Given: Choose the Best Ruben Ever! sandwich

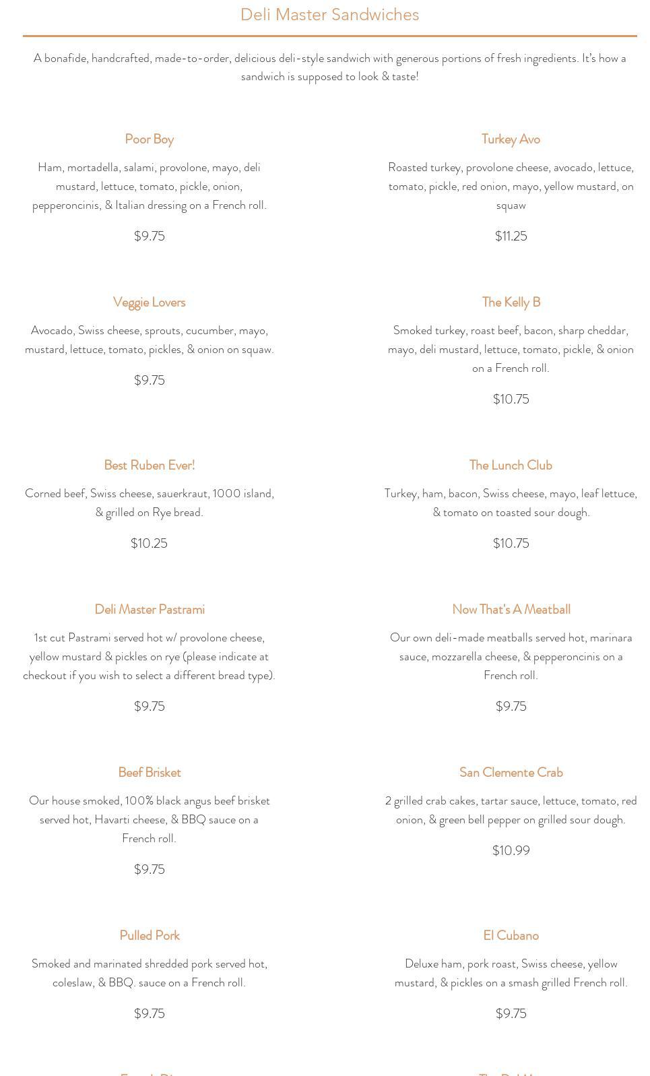Looking at the screenshot, I should tap(150, 466).
